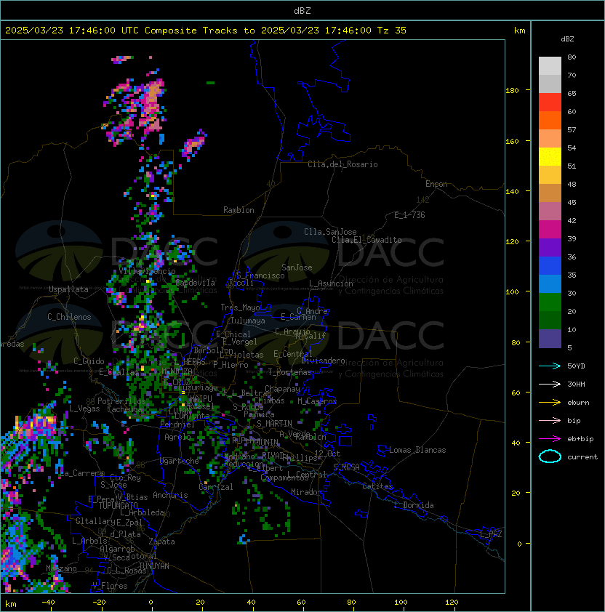Select the green 20 dBZ color swatch
Viewport: 605px width, 612px height.
550,302
